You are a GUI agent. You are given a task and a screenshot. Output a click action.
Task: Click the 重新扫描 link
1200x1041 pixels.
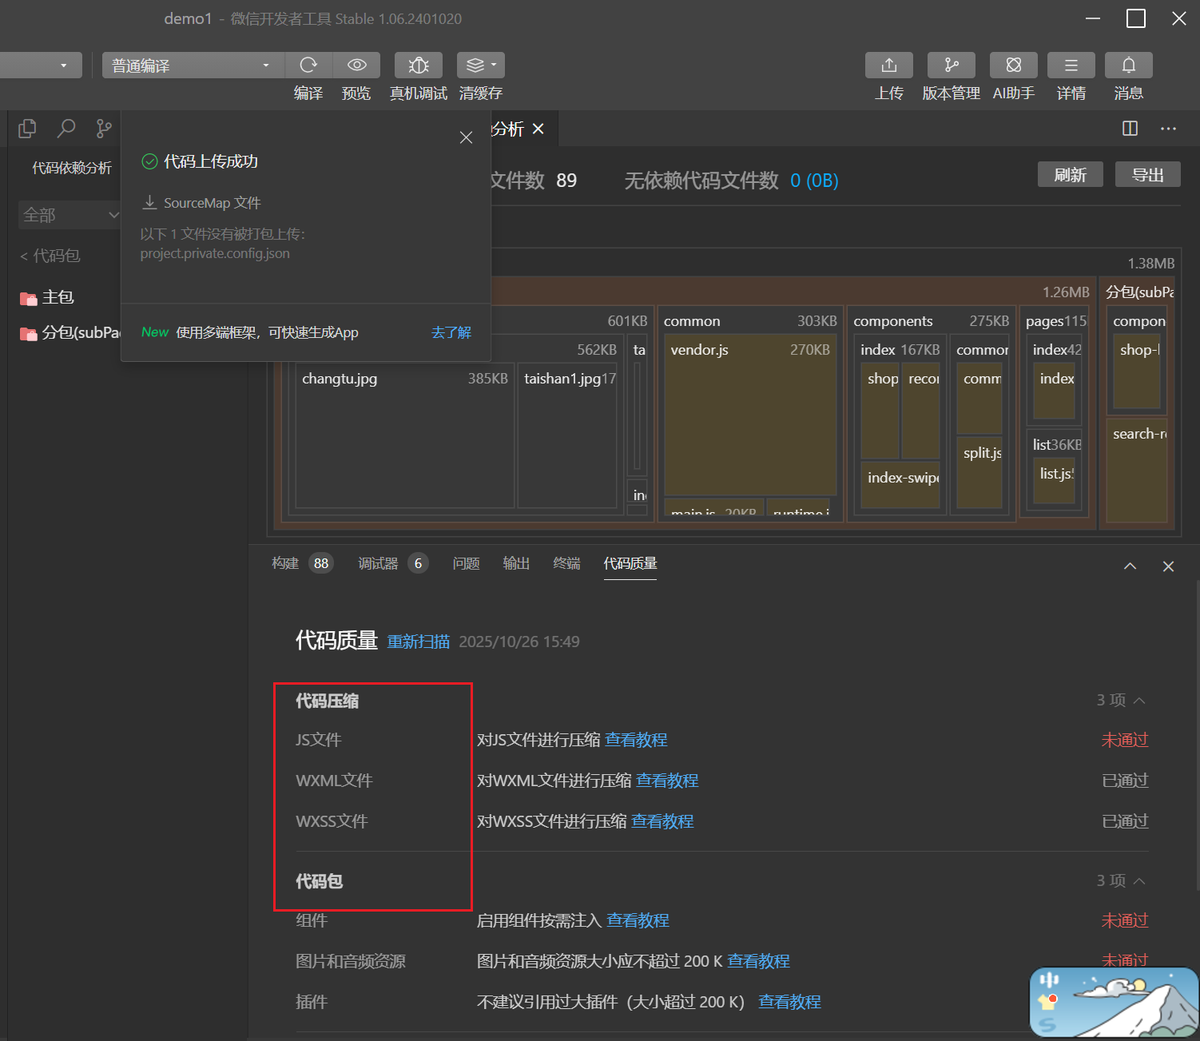point(419,642)
